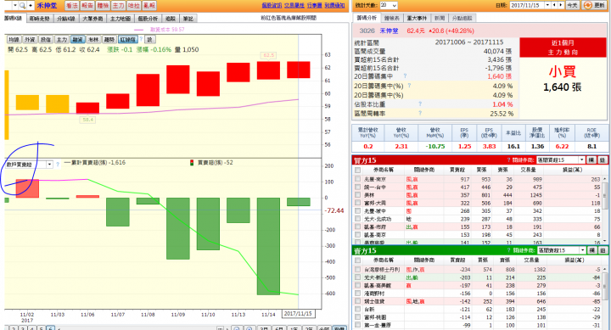Switch to 個股分析 tab
Image resolution: width=611 pixels, height=330 pixels.
pos(148,19)
